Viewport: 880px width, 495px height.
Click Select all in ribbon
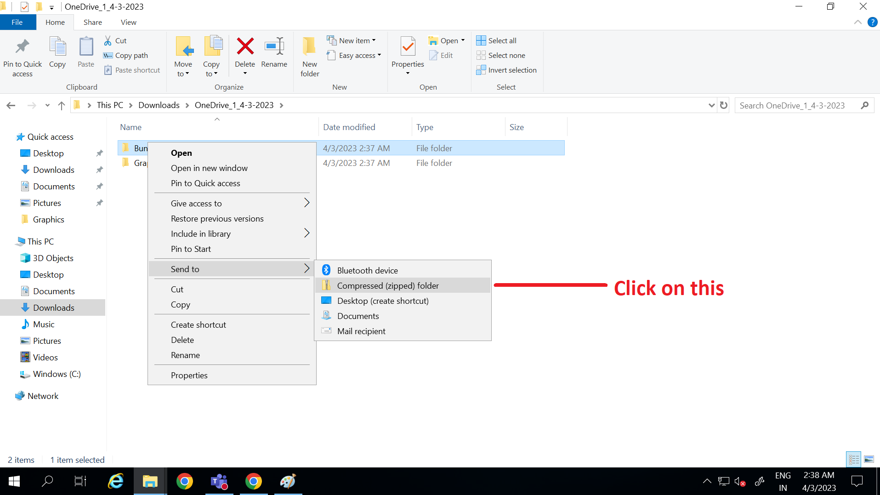[496, 40]
